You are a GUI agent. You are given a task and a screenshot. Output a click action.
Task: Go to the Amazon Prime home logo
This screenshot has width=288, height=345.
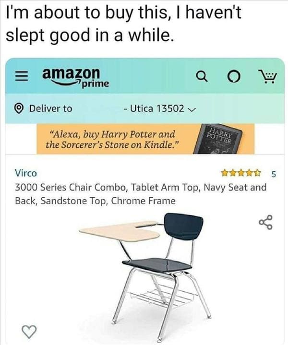(75, 77)
